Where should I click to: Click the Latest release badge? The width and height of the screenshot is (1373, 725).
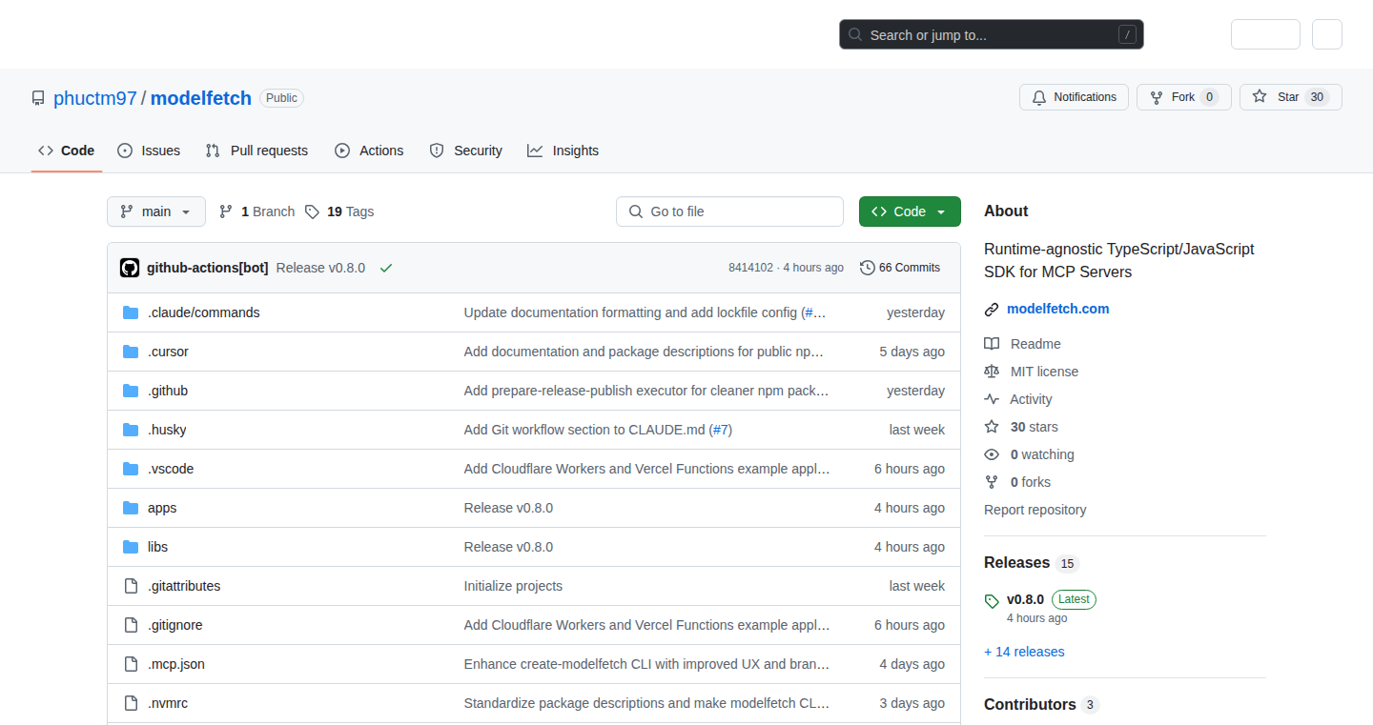pyautogui.click(x=1074, y=599)
